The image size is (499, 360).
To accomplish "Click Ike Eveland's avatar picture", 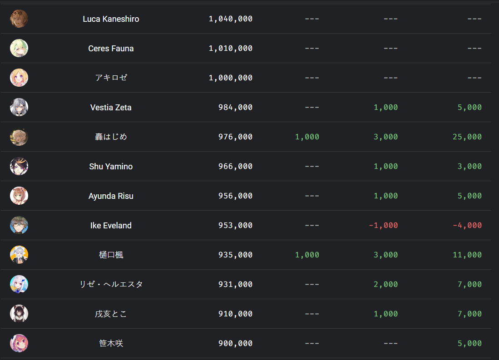I will pos(19,225).
